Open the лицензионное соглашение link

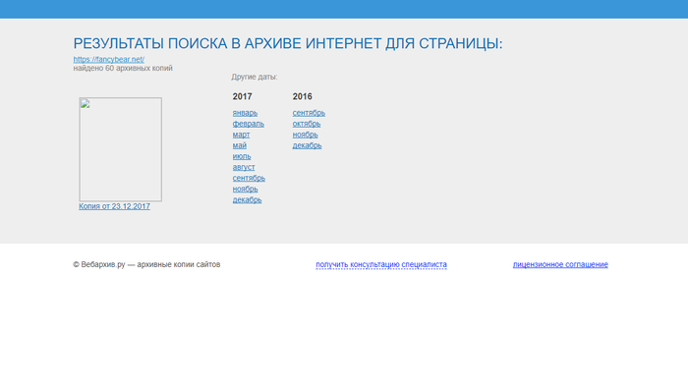click(560, 264)
